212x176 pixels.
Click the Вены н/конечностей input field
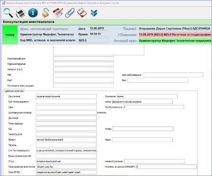[66, 156]
